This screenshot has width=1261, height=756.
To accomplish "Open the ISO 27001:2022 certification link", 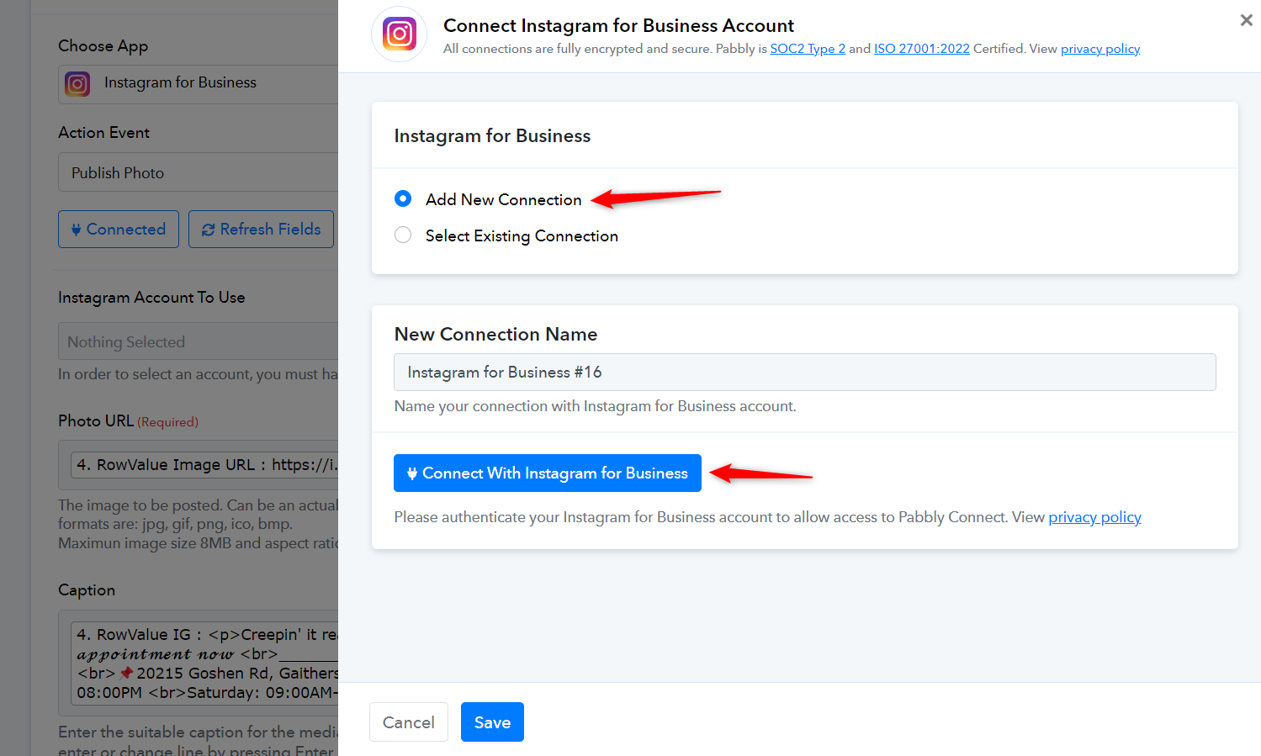I will tap(921, 49).
